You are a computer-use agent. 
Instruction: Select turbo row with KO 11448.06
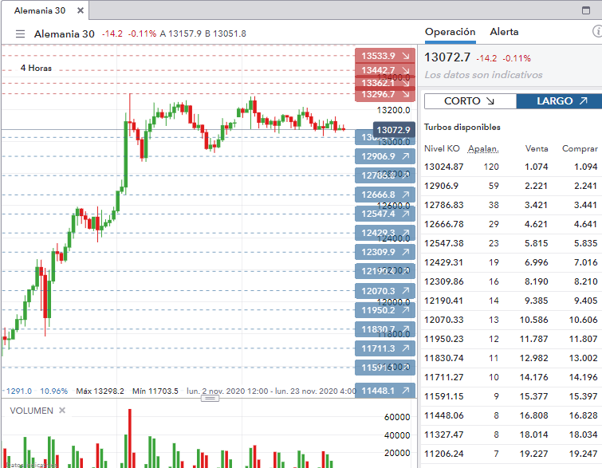(x=511, y=416)
